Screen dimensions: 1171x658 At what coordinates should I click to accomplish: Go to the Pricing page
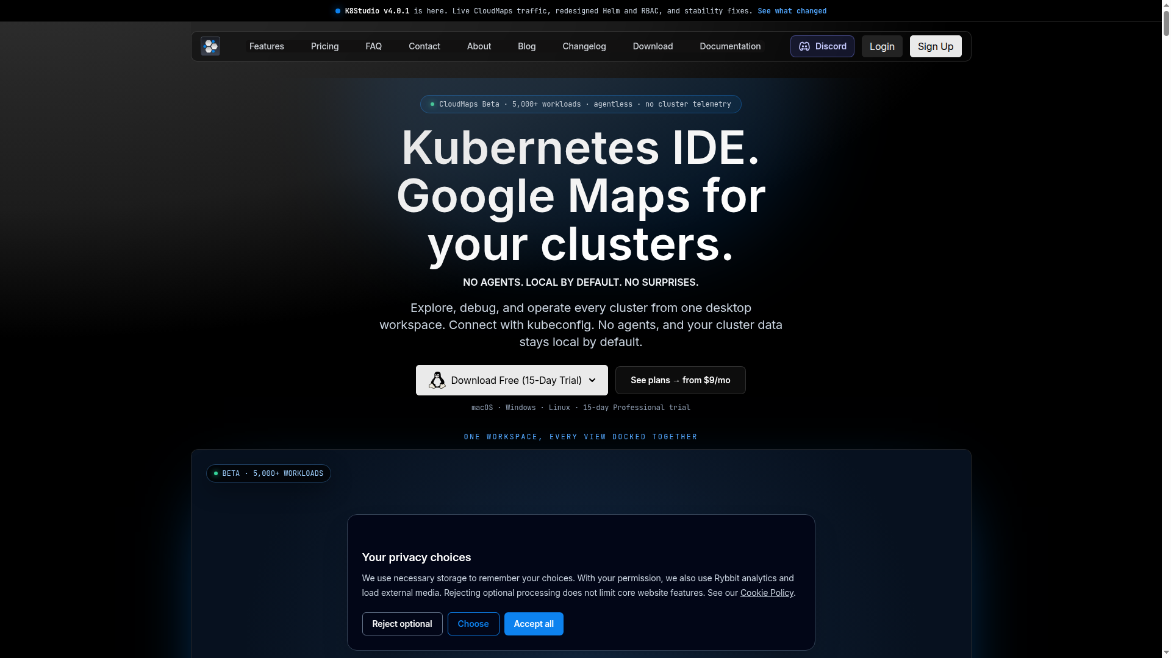(324, 46)
